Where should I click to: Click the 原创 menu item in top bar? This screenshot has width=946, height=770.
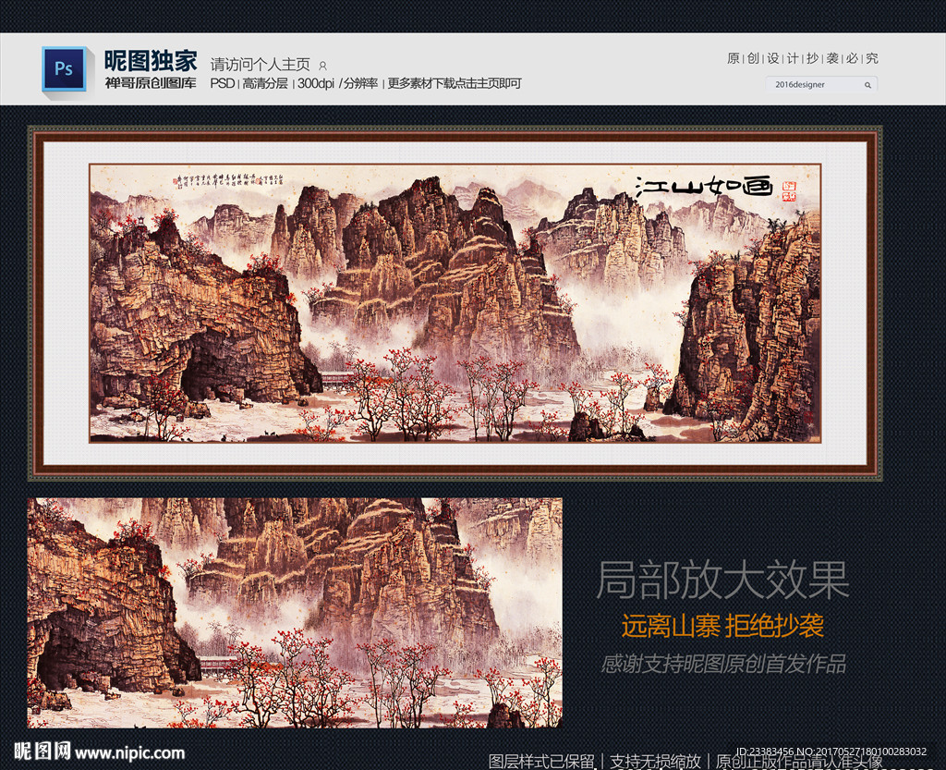[x=732, y=57]
